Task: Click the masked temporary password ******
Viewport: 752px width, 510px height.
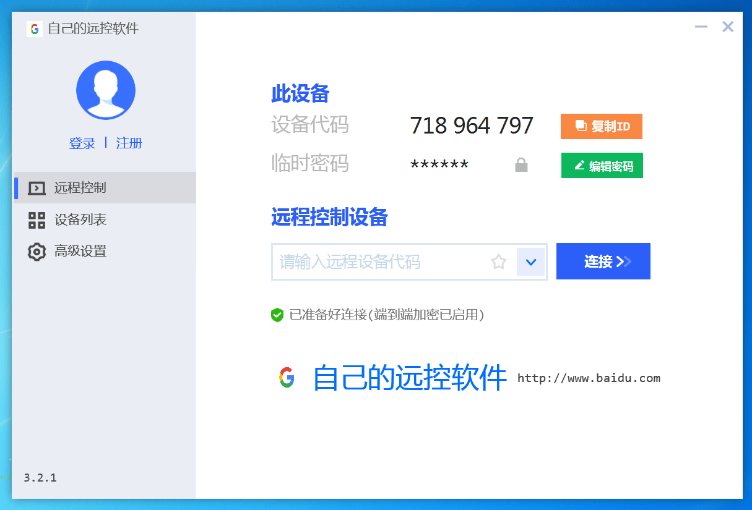Action: (439, 165)
